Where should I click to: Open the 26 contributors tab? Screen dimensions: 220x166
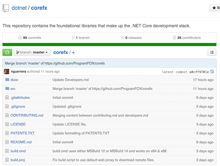[187, 38]
